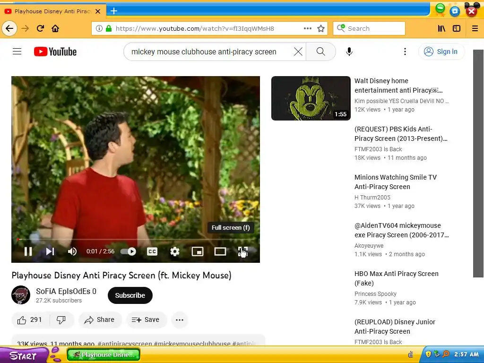
Task: Click the video progress bar
Action: [136, 239]
